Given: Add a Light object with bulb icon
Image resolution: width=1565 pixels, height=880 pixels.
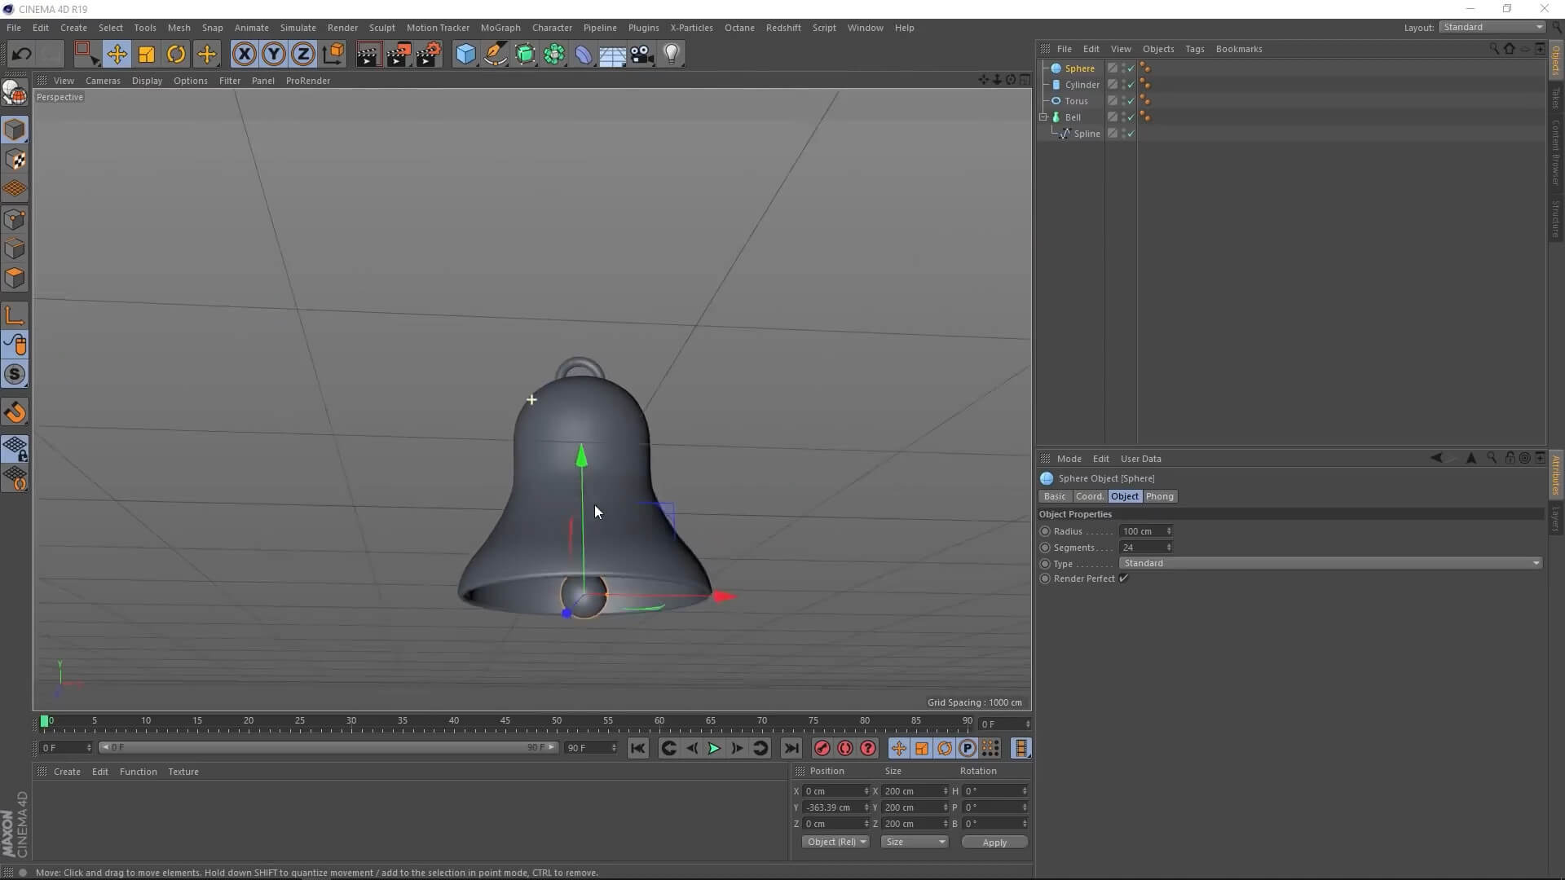Looking at the screenshot, I should pos(672,55).
